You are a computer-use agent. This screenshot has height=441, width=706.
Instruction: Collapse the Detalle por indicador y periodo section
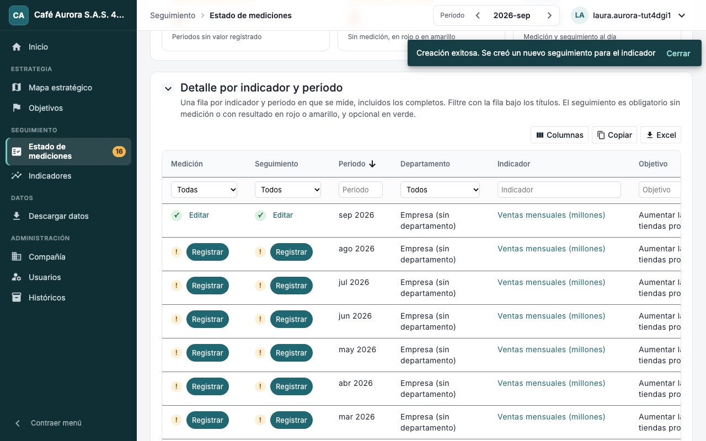click(x=167, y=88)
